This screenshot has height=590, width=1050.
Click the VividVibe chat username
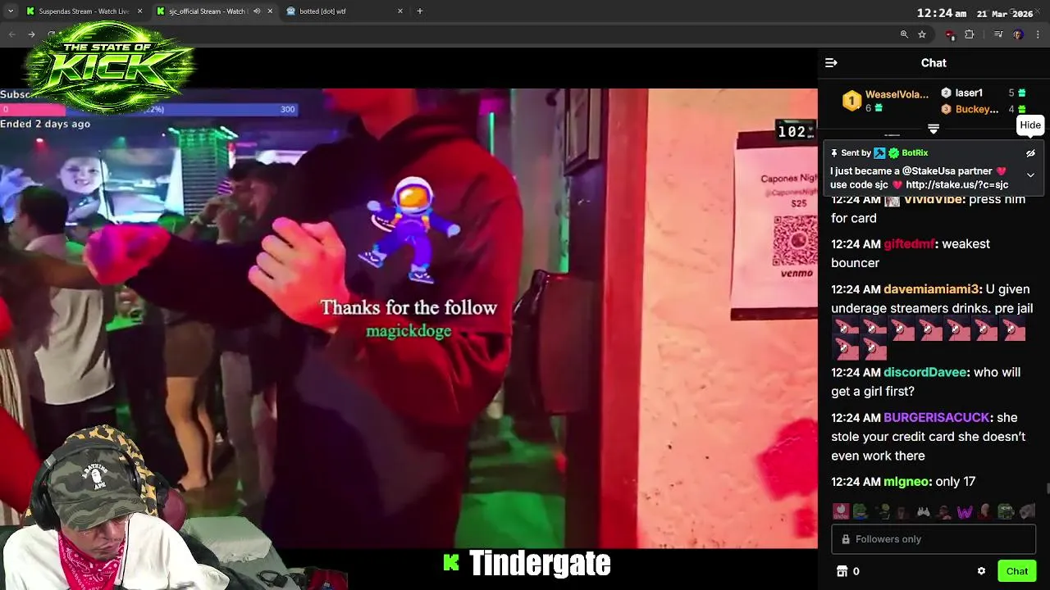click(x=934, y=199)
